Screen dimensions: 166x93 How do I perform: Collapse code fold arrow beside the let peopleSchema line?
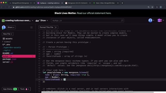[x=41, y=73]
